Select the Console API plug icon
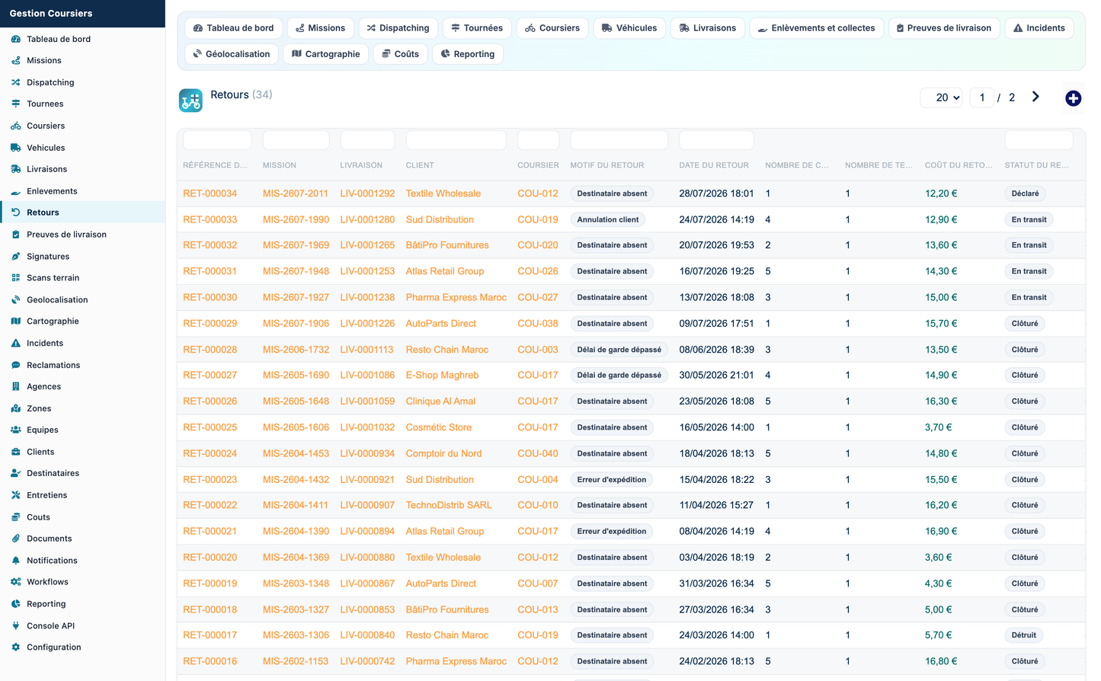The height and width of the screenshot is (681, 1101). coord(15,626)
